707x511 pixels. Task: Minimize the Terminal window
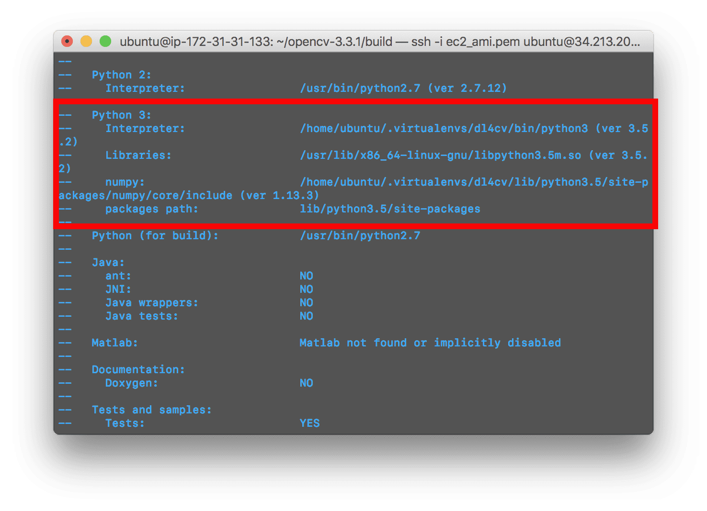tap(86, 42)
